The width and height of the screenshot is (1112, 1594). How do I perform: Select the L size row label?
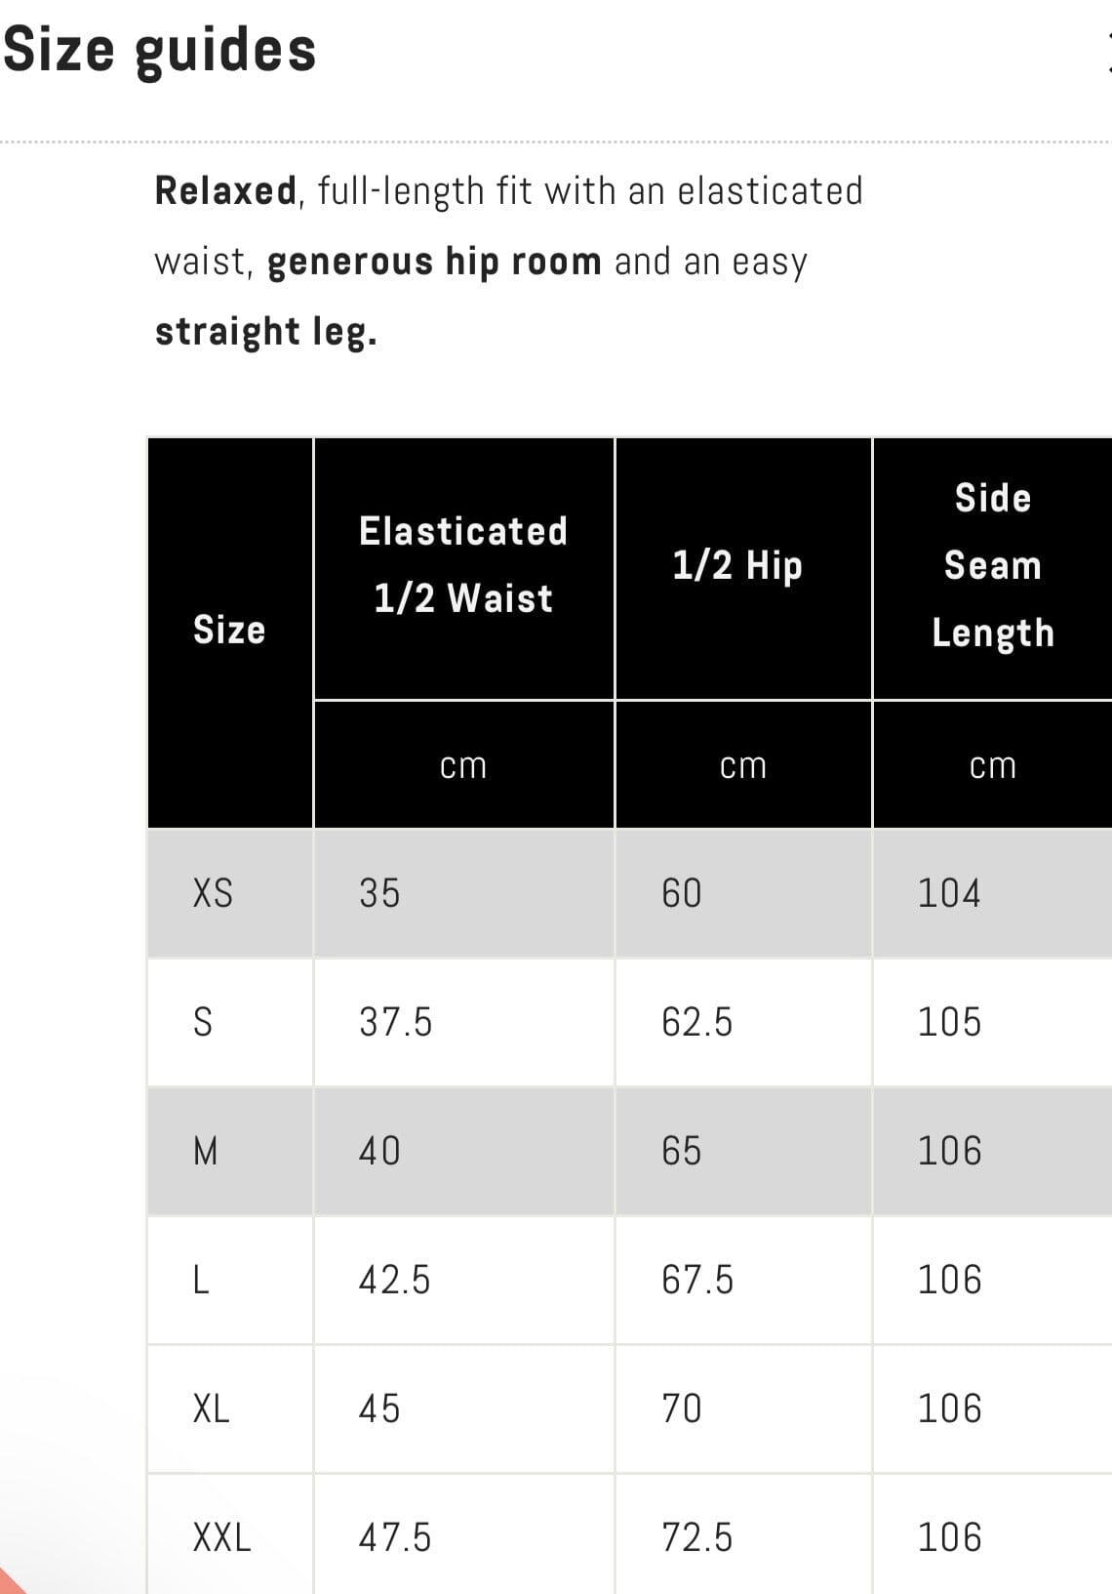(201, 1280)
